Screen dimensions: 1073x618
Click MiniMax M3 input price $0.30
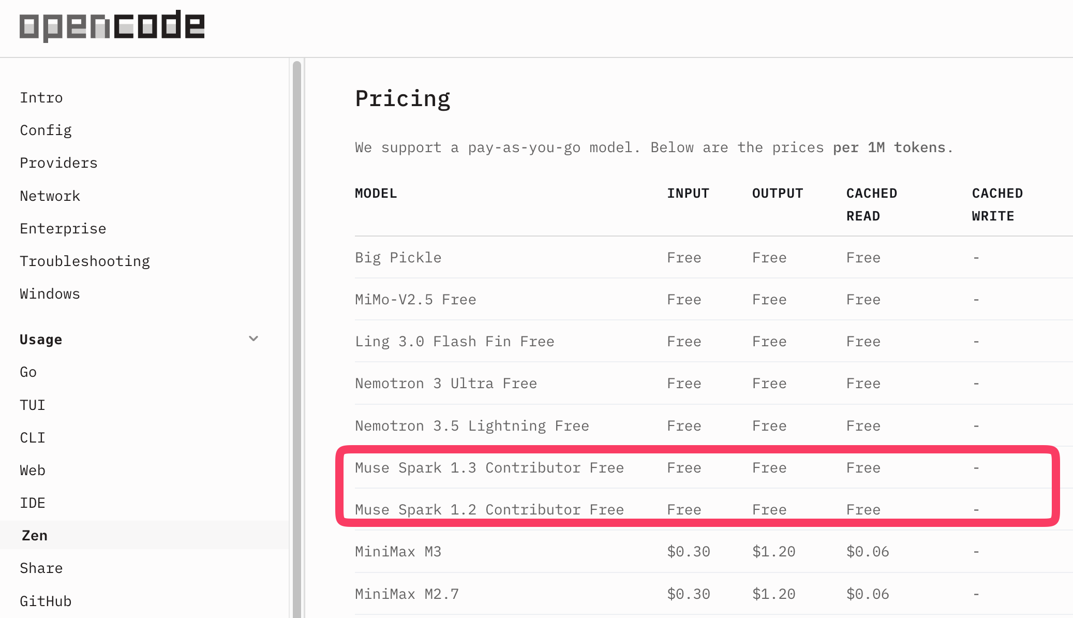pyautogui.click(x=689, y=551)
